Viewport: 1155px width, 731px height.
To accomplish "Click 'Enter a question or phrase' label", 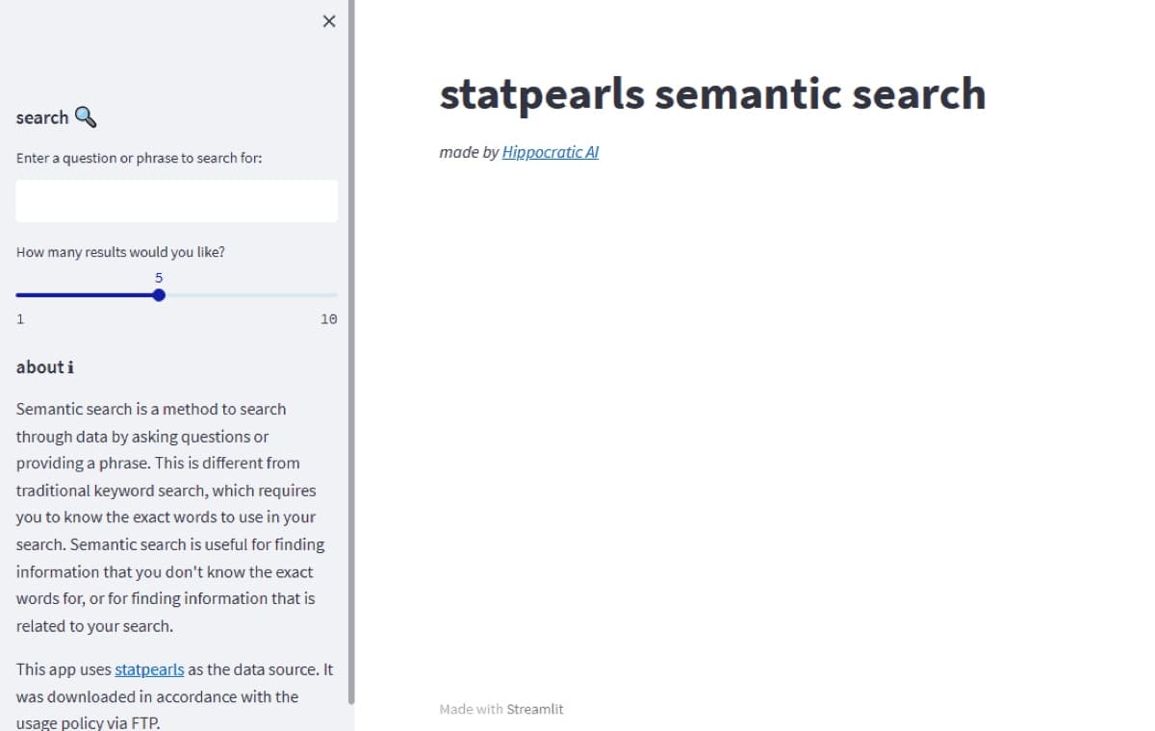I will pos(140,158).
